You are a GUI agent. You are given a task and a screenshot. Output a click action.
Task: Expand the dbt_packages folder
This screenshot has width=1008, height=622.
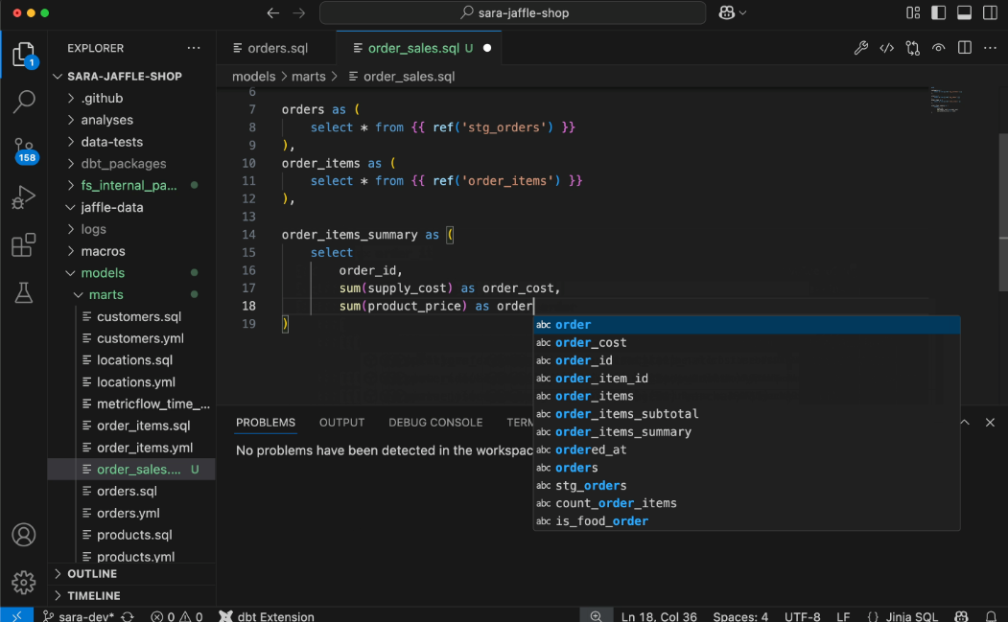pyautogui.click(x=131, y=164)
